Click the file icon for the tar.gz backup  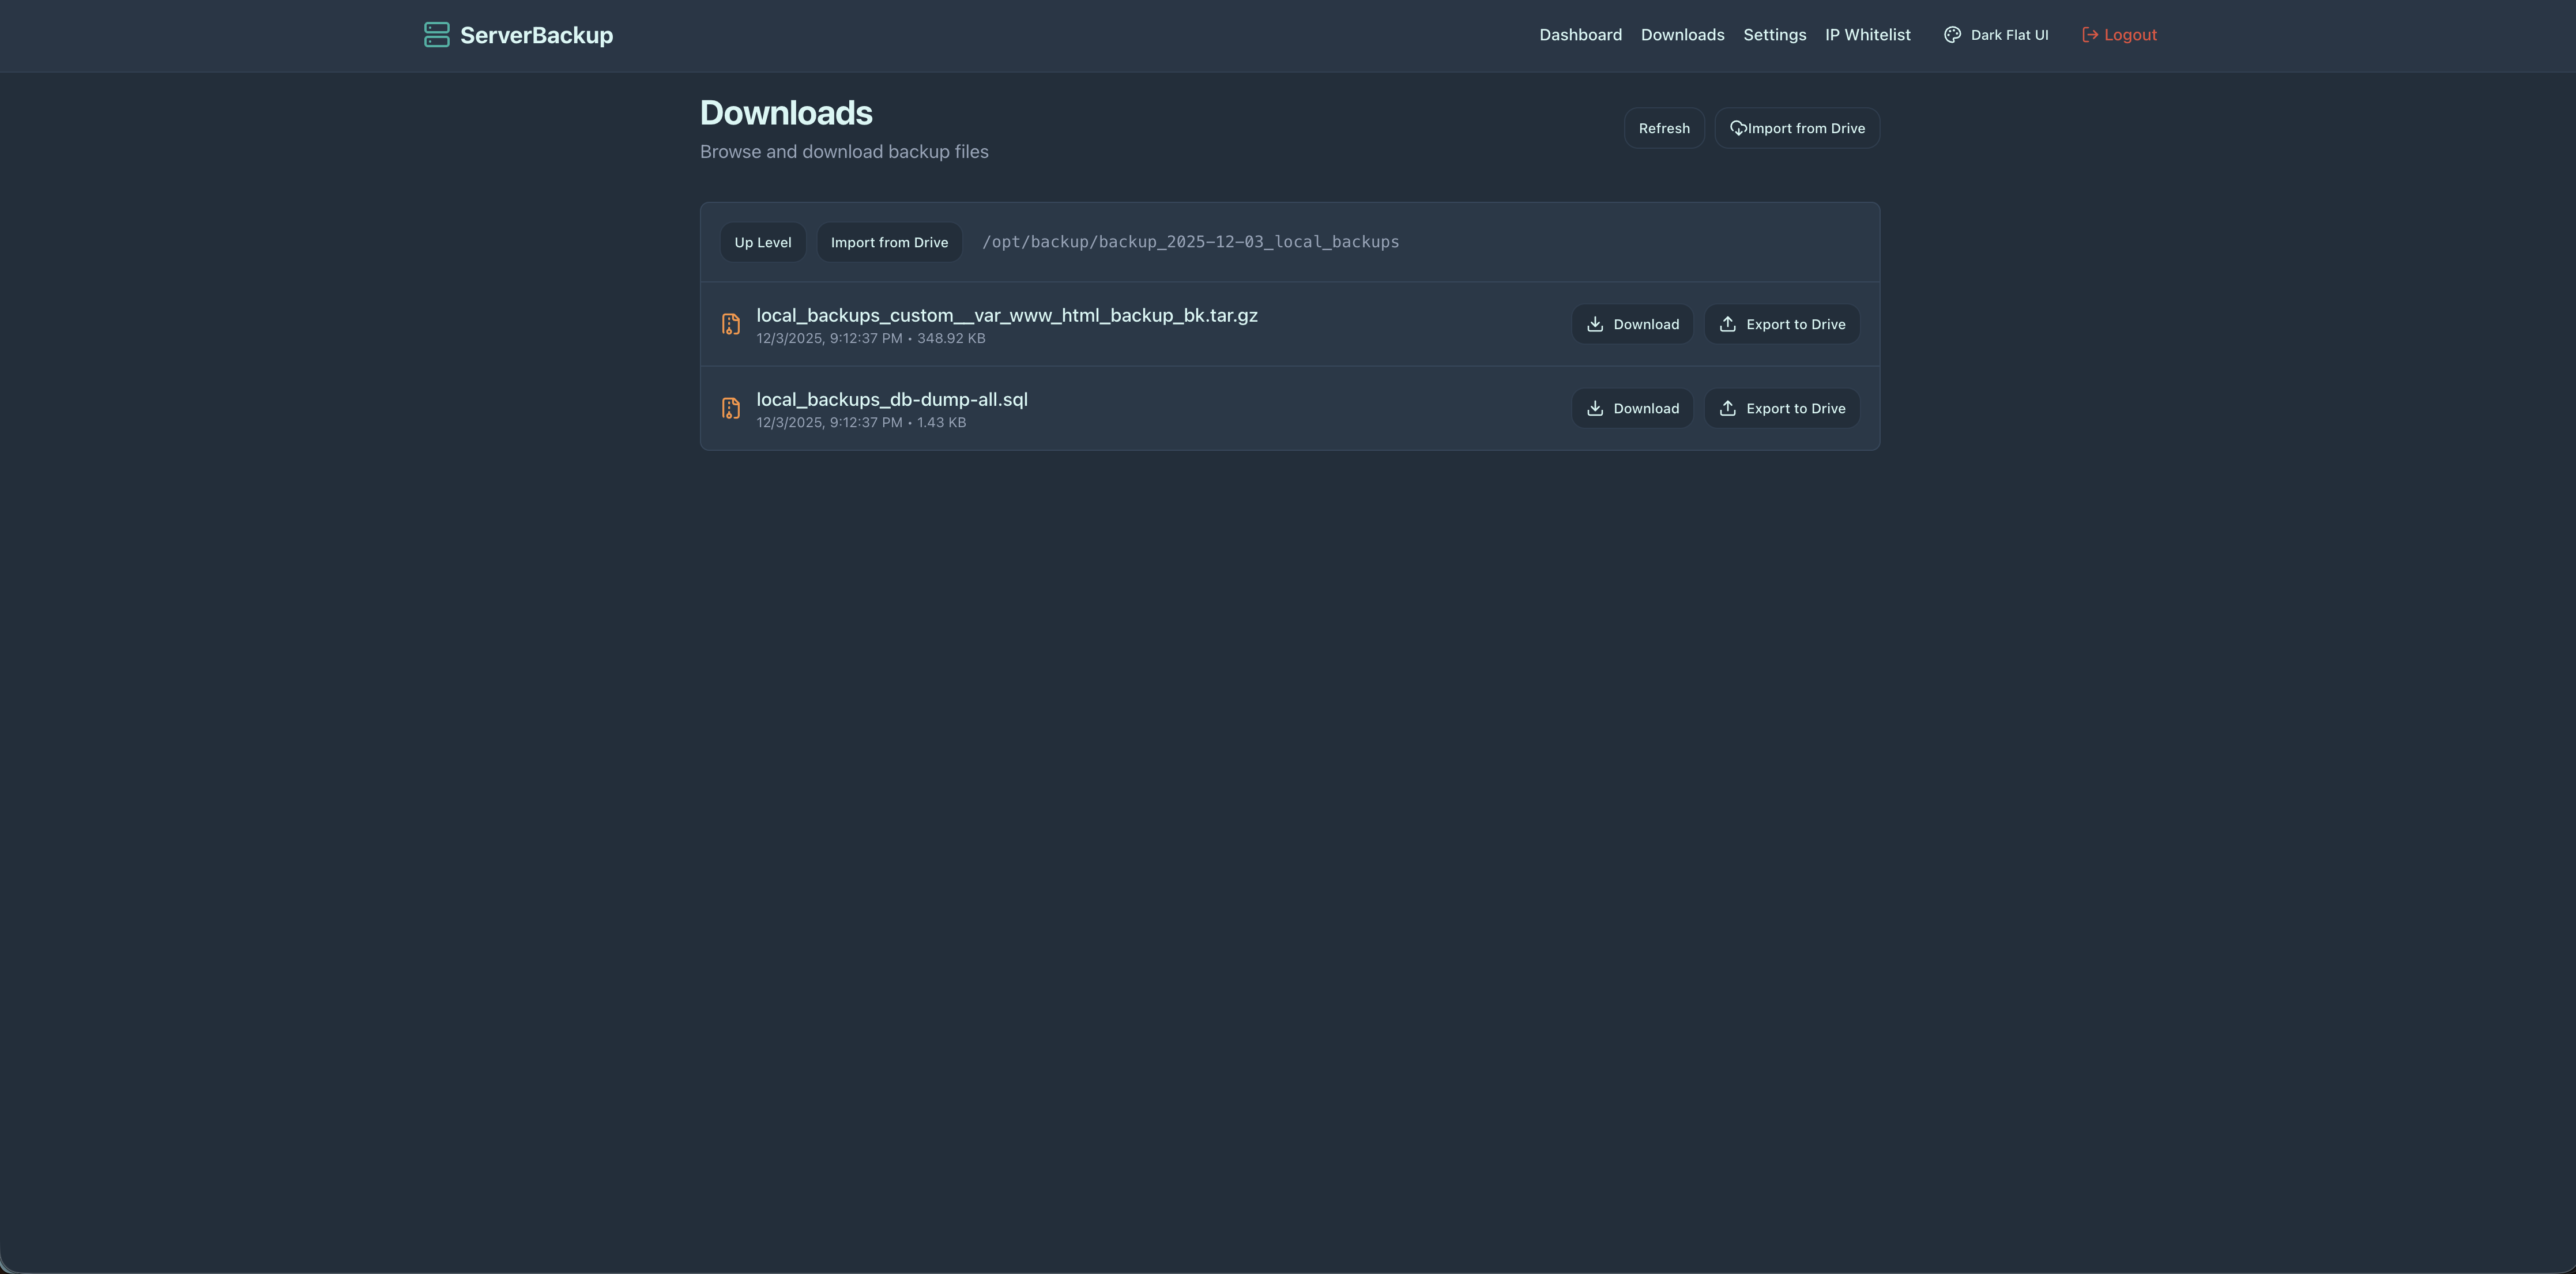pos(731,324)
